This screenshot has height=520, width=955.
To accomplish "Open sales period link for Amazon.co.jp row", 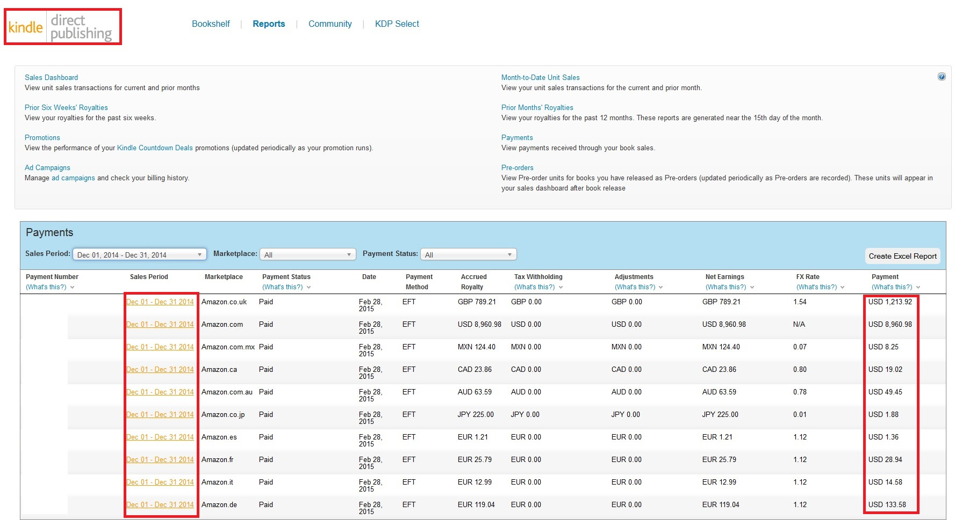I will point(160,414).
